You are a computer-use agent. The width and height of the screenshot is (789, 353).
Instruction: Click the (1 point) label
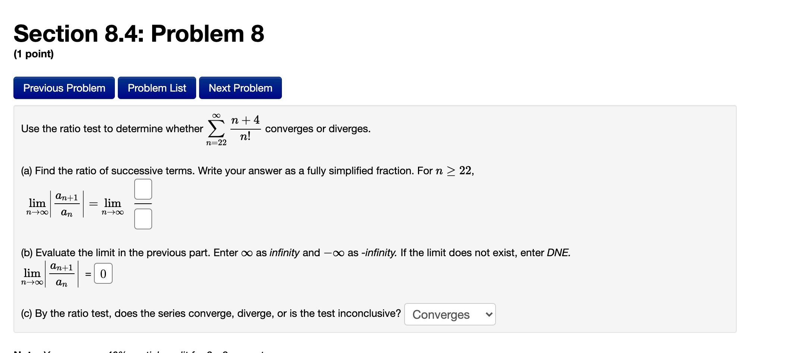tap(33, 54)
